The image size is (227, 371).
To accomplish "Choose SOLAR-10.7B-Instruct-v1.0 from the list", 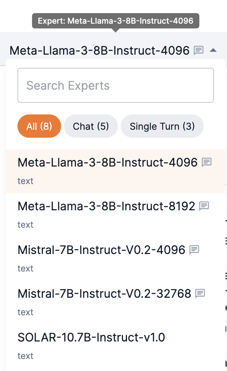I will tap(91, 337).
